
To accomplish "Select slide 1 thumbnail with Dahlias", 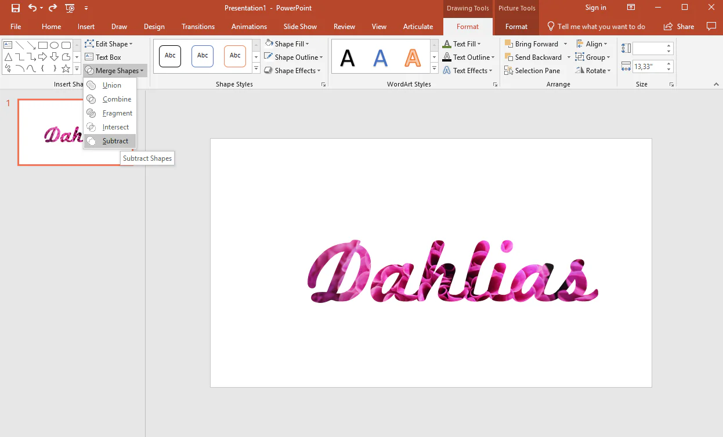I will 76,132.
